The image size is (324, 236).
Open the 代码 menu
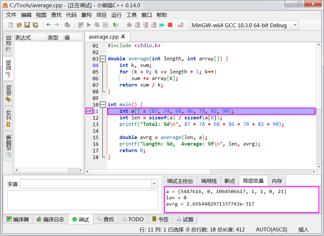coord(71,15)
